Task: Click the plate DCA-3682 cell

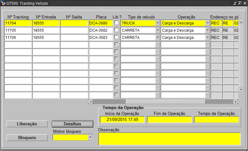Action: click(101, 30)
